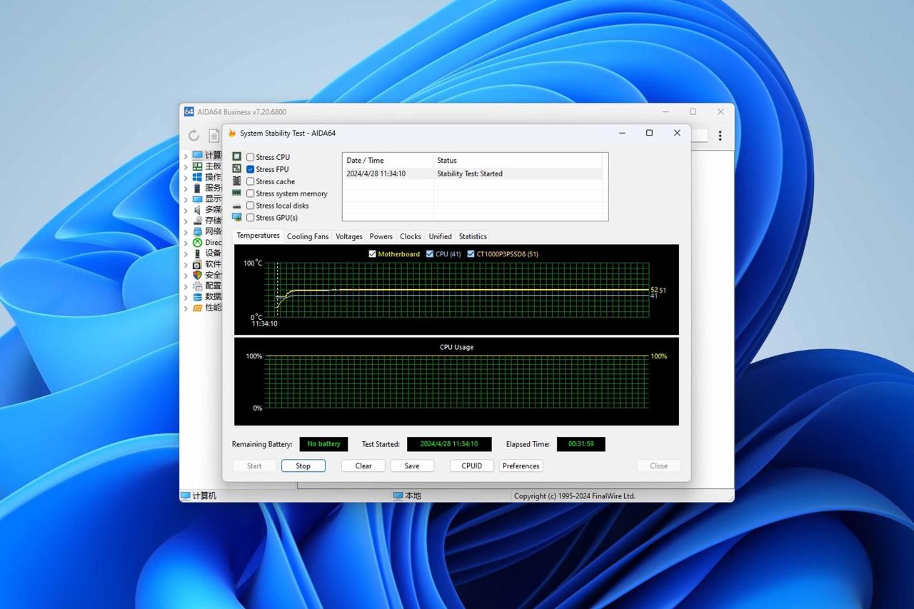Untick the CPU (41) graph checkbox
Image resolution: width=914 pixels, height=609 pixels.
coord(430,254)
